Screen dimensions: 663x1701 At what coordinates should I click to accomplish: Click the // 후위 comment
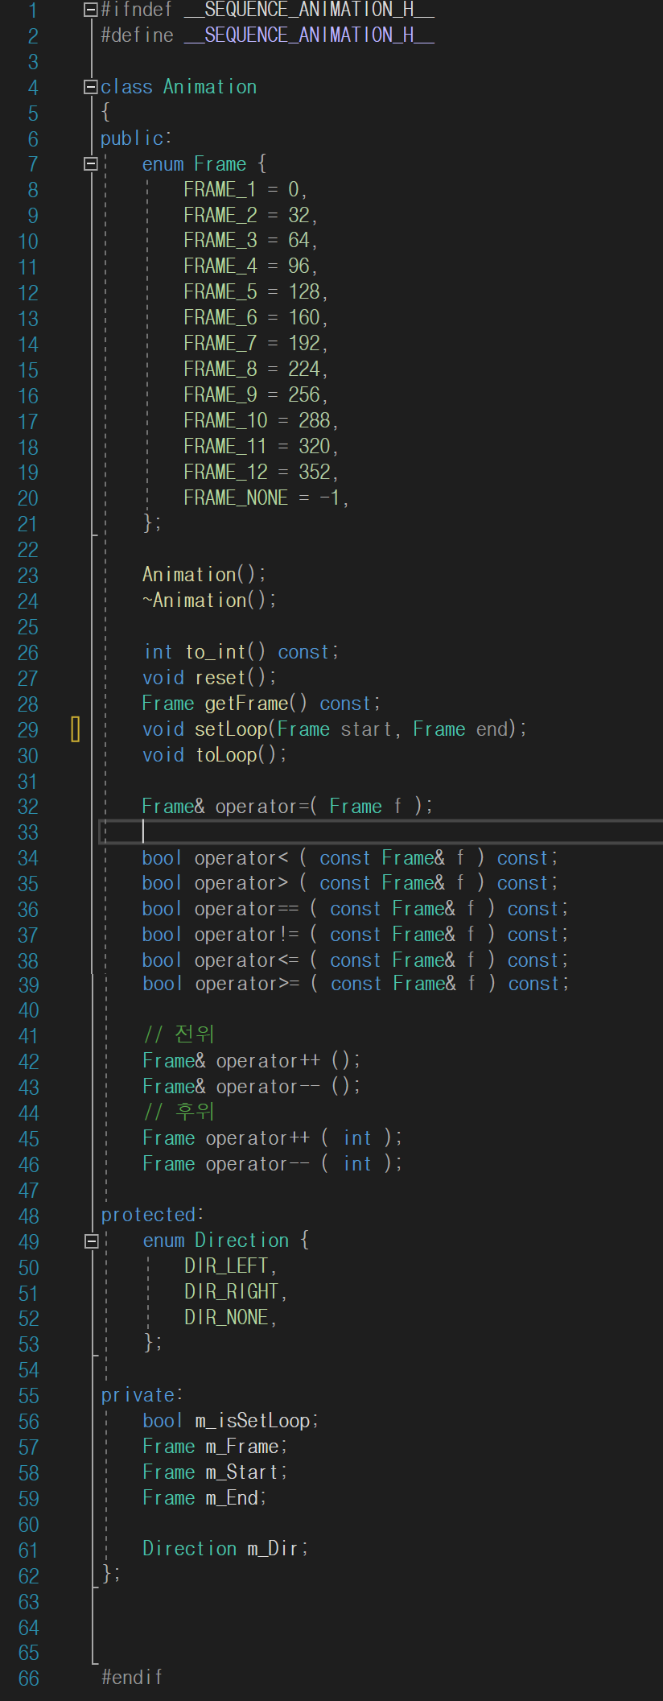pos(179,1112)
